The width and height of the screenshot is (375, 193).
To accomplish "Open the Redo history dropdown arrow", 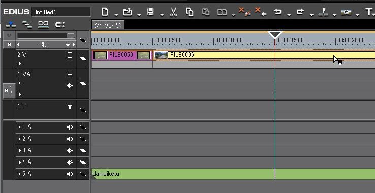I will tap(311, 15).
